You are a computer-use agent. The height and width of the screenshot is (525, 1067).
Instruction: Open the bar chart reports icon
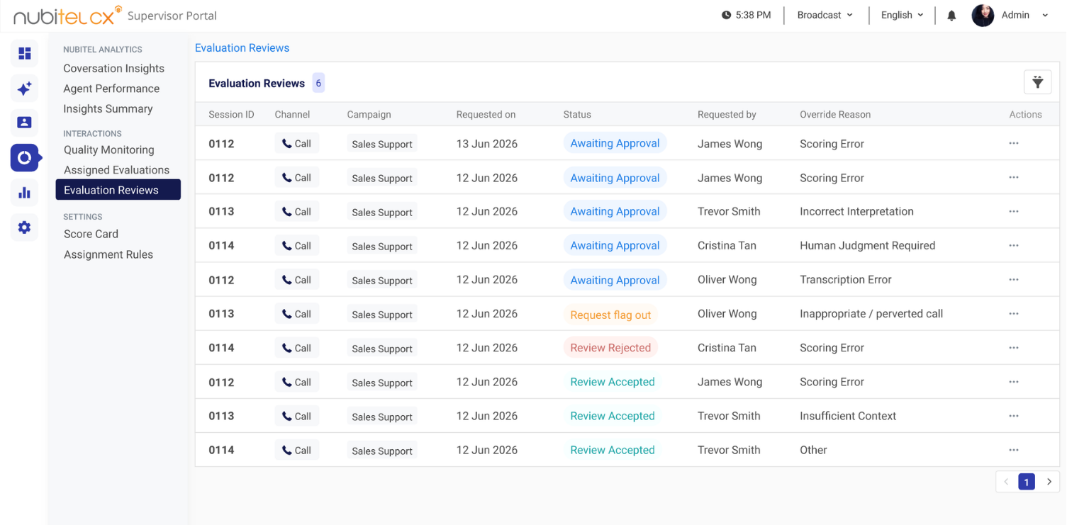25,193
